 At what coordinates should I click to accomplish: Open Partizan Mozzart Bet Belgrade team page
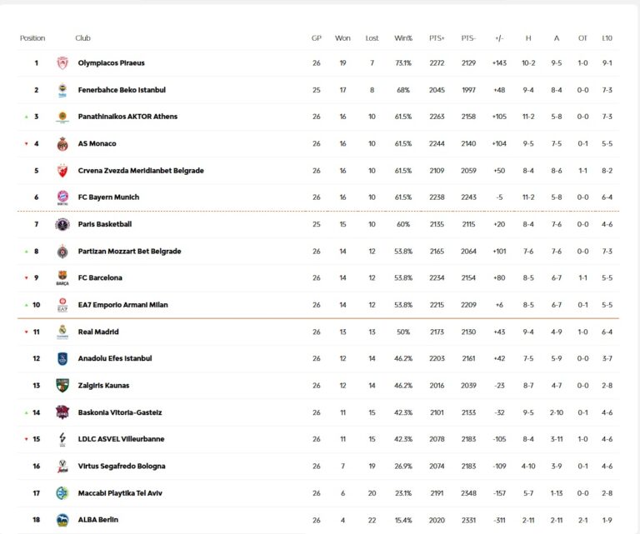(x=129, y=252)
